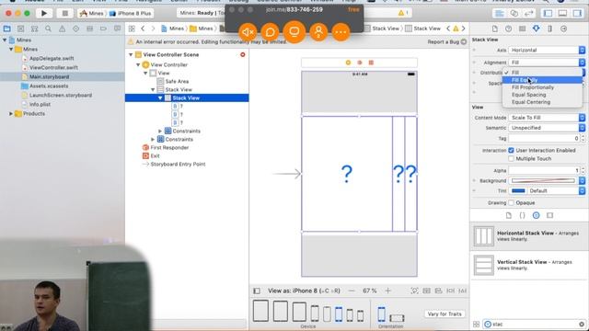Viewport: 589px width, 331px height.
Task: Zoom in the storyboard canvas
Action: (387, 291)
